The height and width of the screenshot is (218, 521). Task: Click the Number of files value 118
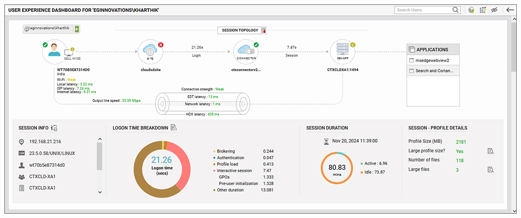coord(459,160)
